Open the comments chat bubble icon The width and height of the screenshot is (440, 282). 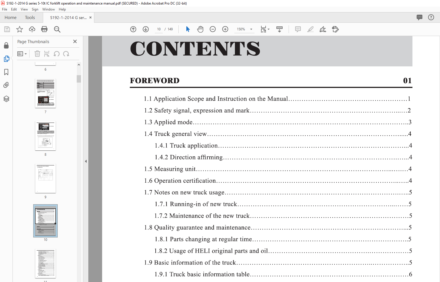point(420,17)
